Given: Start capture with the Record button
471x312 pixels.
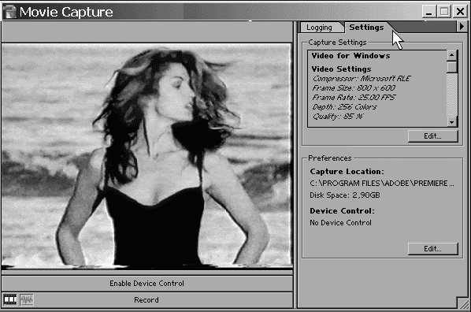Looking at the screenshot, I should pos(146,300).
